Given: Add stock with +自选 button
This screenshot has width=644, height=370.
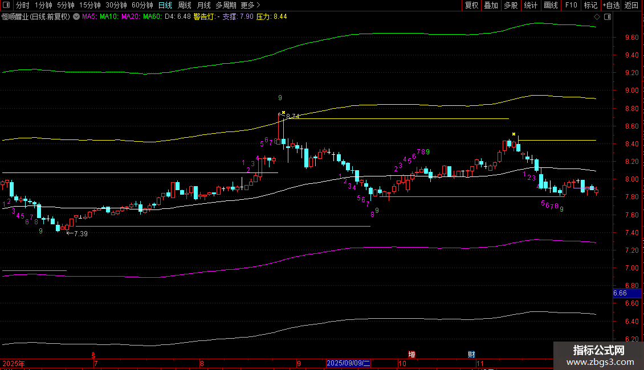Looking at the screenshot, I should [x=611, y=5].
